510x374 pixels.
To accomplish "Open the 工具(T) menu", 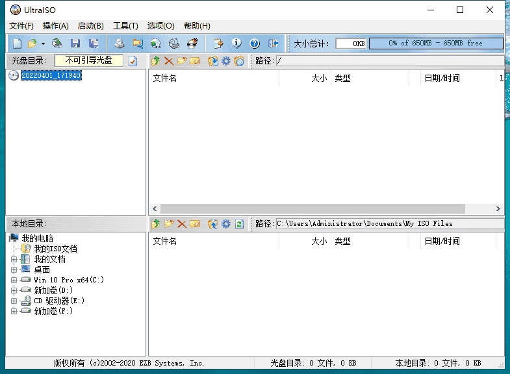I will 125,26.
